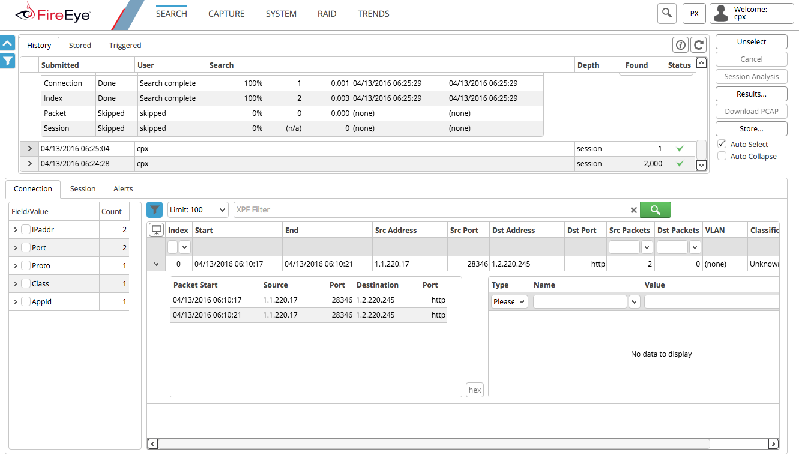Toggle the funnel filter icon on left sidebar
799x458 pixels.
tap(7, 61)
